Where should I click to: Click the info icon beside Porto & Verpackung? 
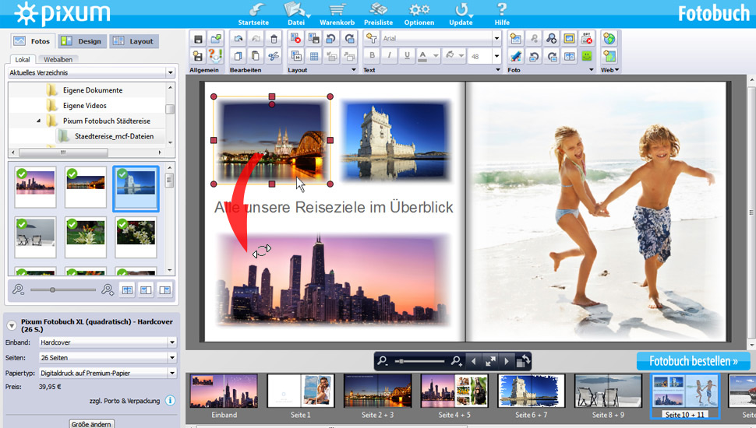170,401
